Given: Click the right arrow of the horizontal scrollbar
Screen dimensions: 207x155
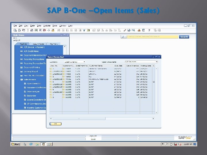Looking at the screenshot, I should [153, 119].
